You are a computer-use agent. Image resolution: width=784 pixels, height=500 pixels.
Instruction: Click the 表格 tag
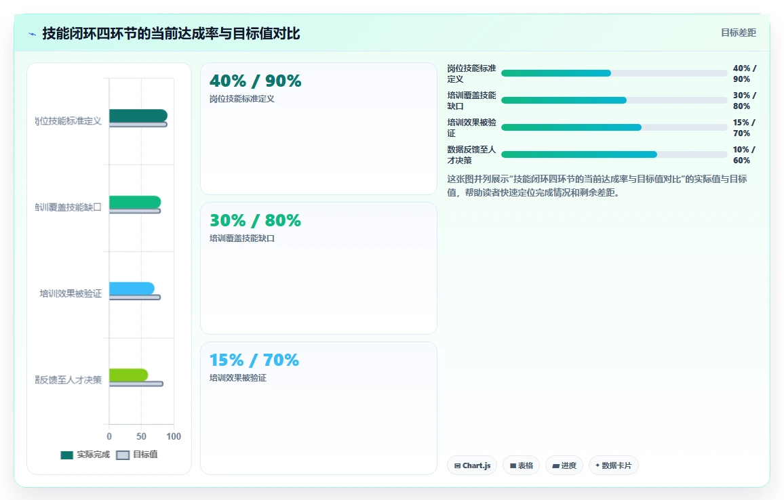[x=521, y=465]
